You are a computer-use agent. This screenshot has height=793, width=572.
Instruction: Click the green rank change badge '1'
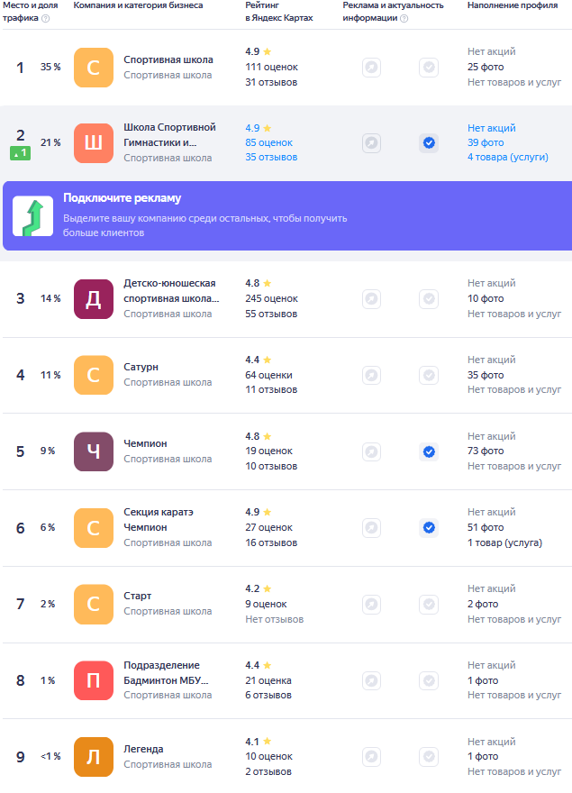20,152
